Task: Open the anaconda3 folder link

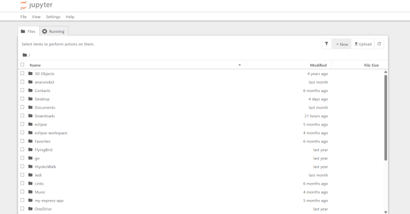Action: [45, 82]
